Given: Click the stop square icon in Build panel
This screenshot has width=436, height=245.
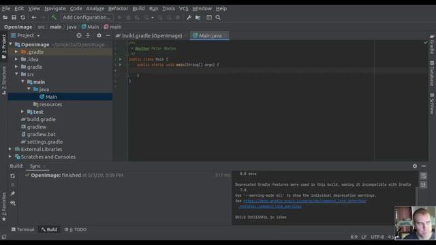Looking at the screenshot, I should 12,184.
